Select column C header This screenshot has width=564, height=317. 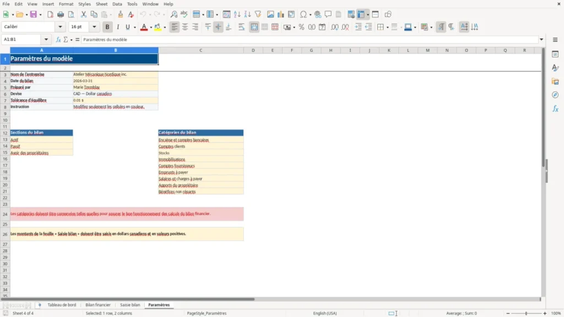click(200, 50)
